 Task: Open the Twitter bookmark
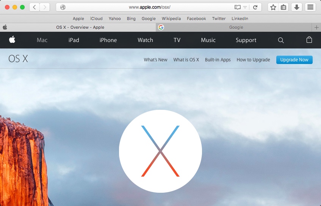(x=219, y=19)
